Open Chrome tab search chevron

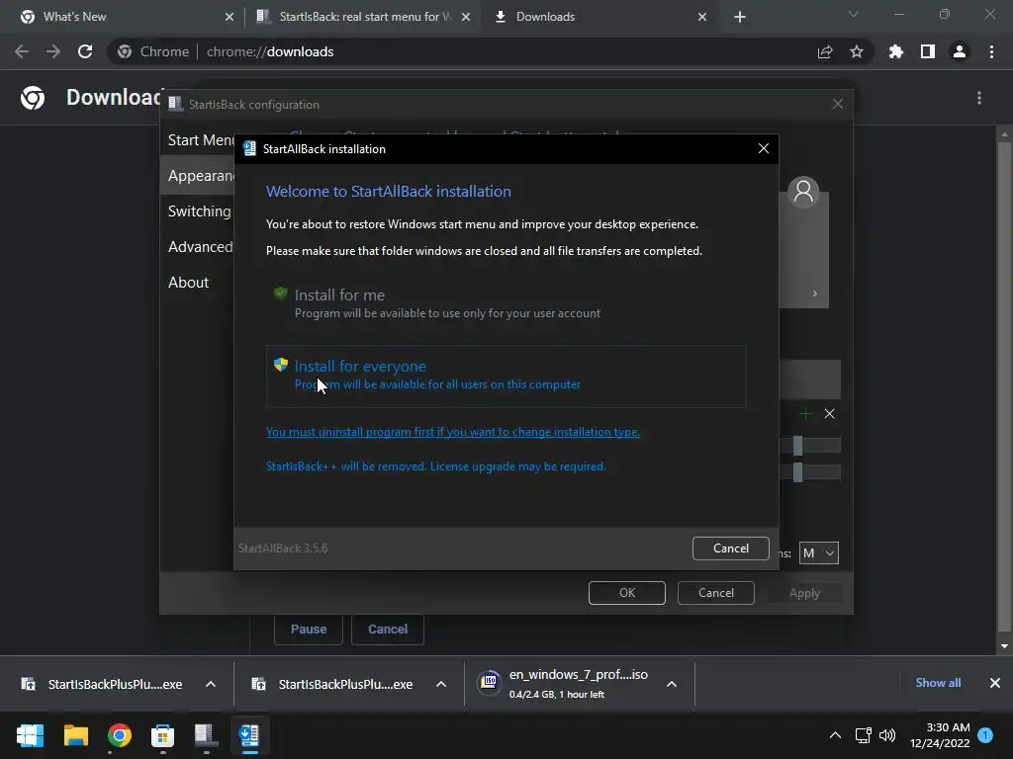(x=854, y=14)
